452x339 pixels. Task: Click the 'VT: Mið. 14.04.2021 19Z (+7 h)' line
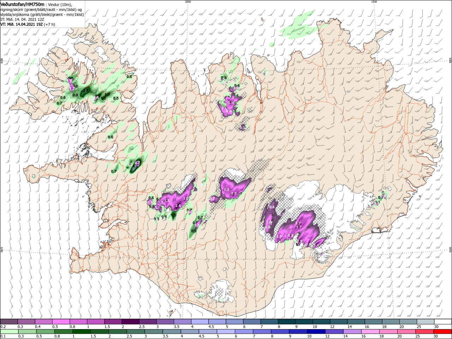coord(28,24)
